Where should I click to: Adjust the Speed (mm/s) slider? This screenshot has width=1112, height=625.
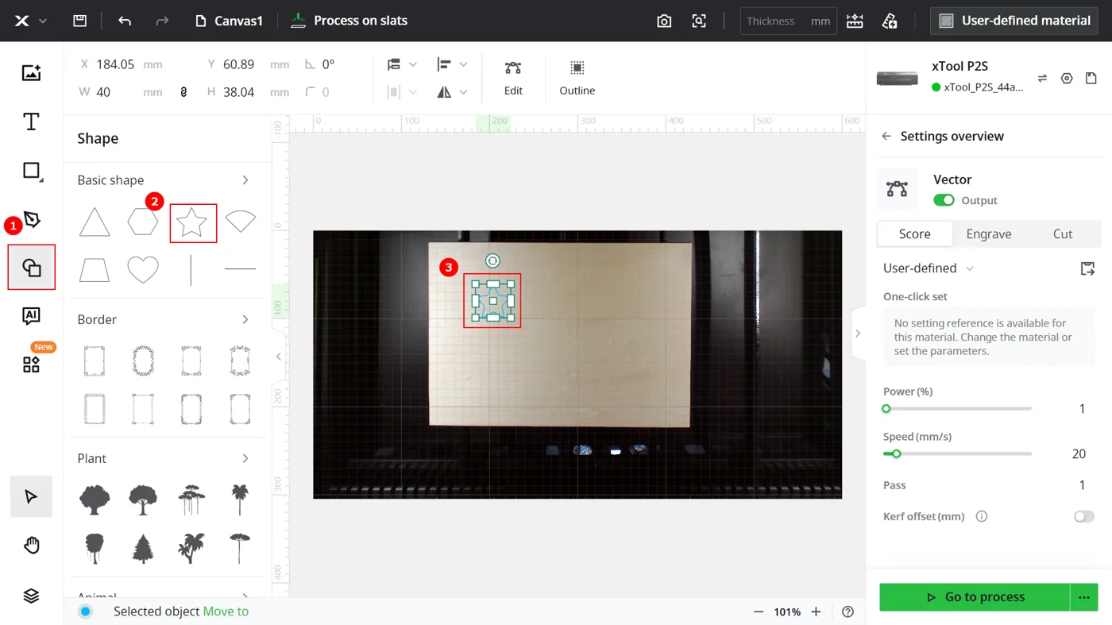(x=957, y=453)
